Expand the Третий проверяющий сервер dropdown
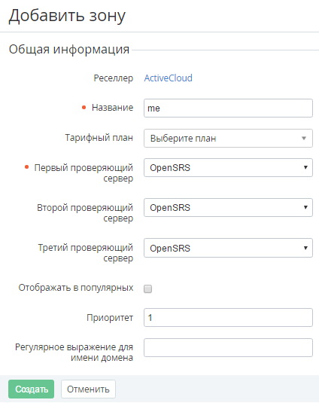 pos(228,248)
